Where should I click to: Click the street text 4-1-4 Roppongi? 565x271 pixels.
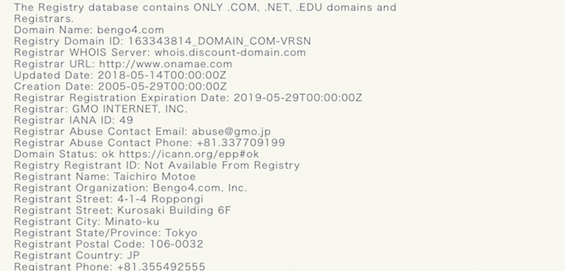point(160,199)
